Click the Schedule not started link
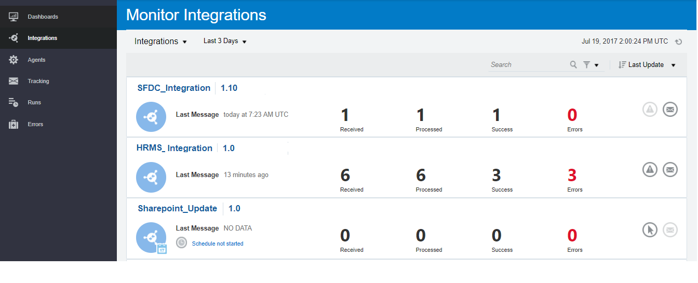This screenshot has width=698, height=283. [218, 244]
